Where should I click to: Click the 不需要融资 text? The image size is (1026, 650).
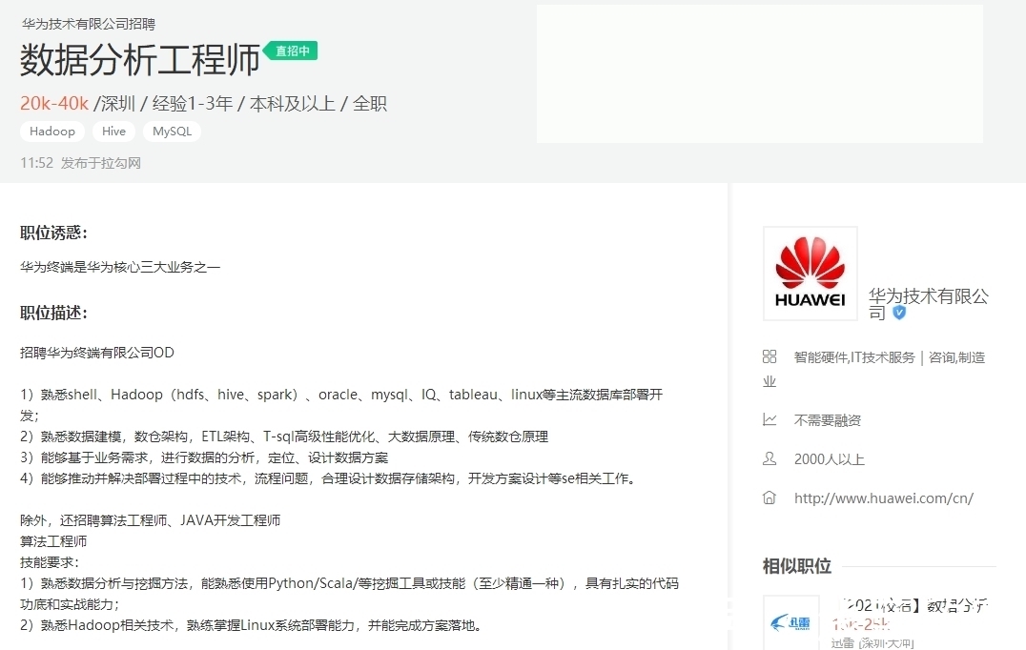[827, 419]
